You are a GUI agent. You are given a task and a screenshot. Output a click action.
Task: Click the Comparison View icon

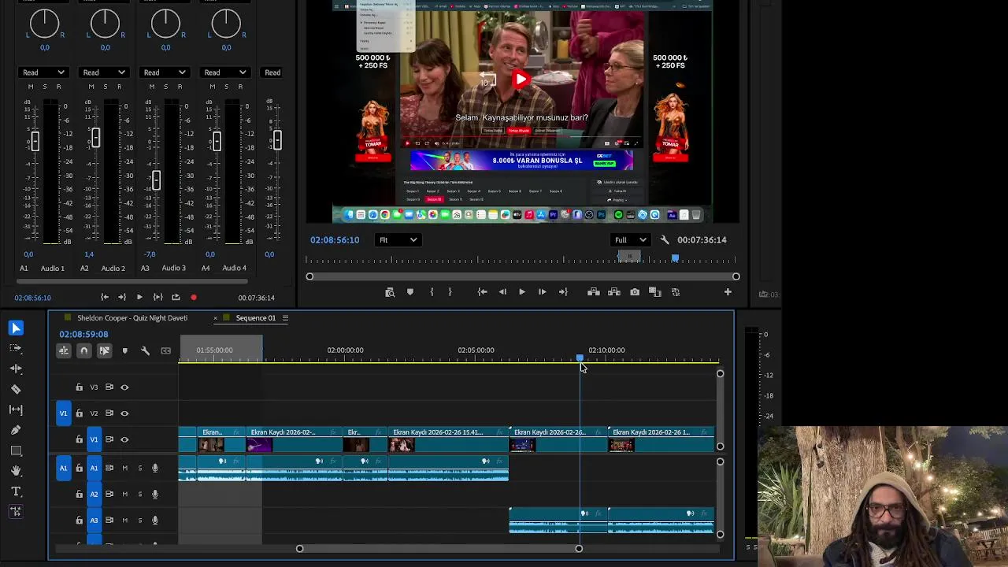point(654,292)
